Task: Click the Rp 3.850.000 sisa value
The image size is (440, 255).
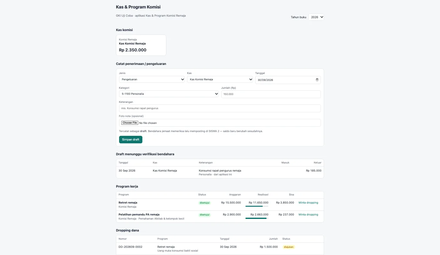Action: (285, 203)
